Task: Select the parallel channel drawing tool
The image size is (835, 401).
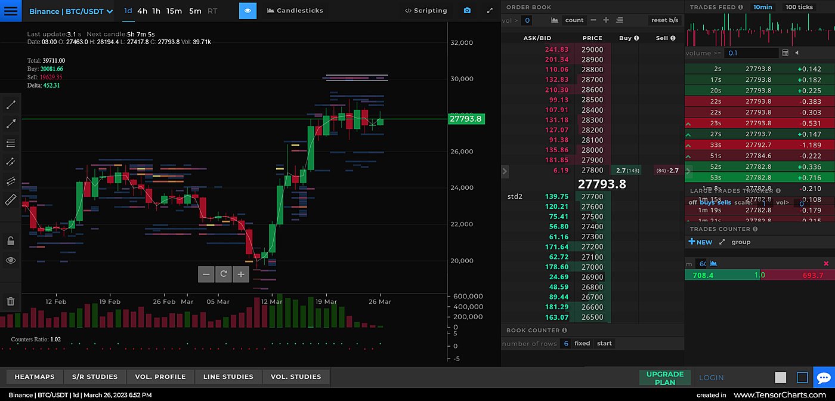Action: click(x=11, y=181)
